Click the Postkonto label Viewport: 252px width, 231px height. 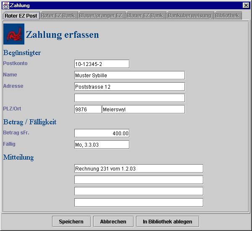15,63
